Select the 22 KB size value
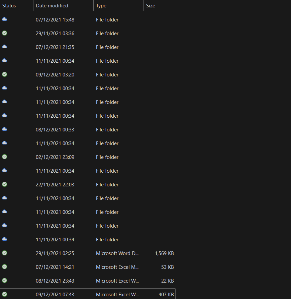 [x=168, y=281]
